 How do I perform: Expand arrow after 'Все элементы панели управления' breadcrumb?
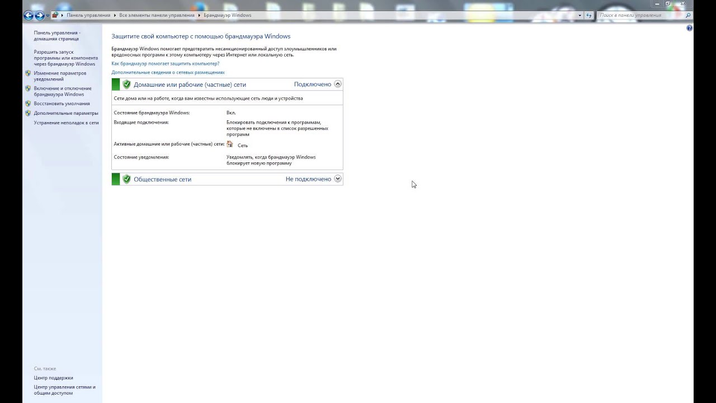(x=199, y=15)
